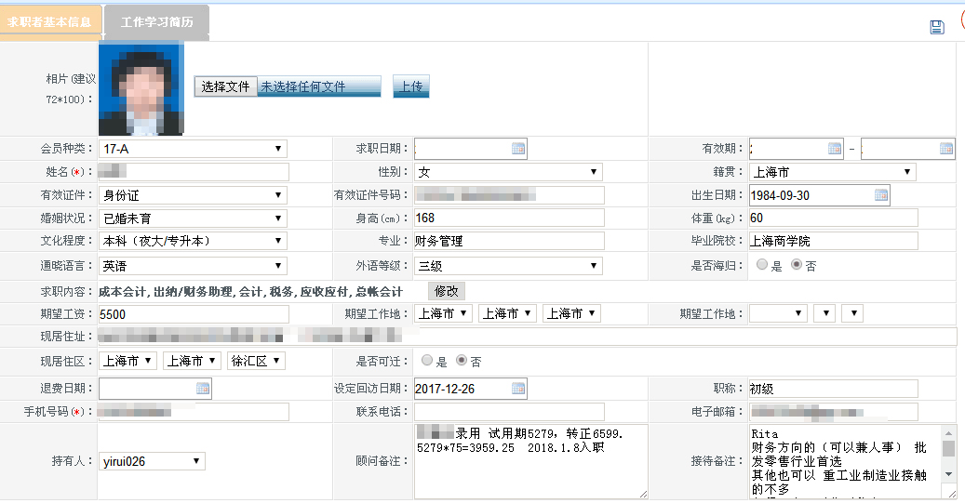The image size is (965, 503).
Task: Click the 身高 field showing 168
Action: pos(509,218)
